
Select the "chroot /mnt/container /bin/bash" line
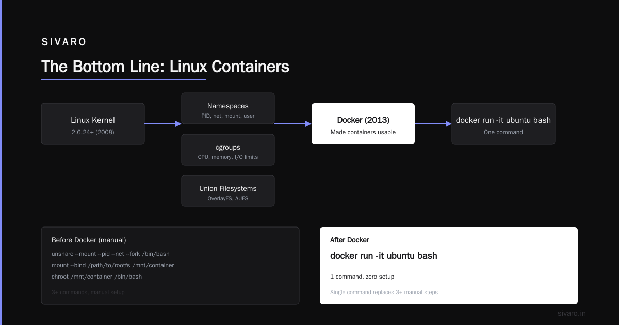pyautogui.click(x=96, y=277)
